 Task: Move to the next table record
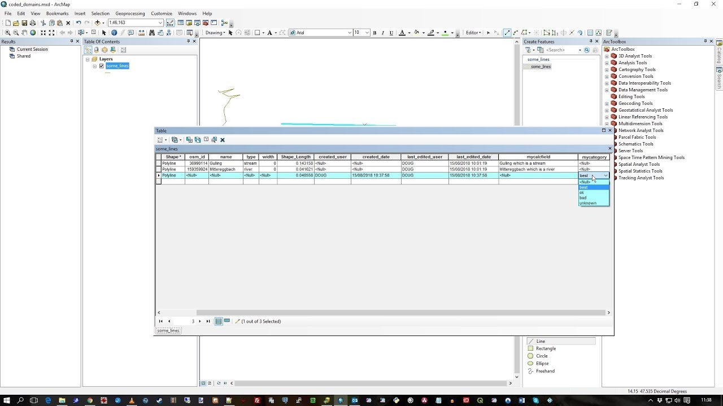pyautogui.click(x=199, y=321)
